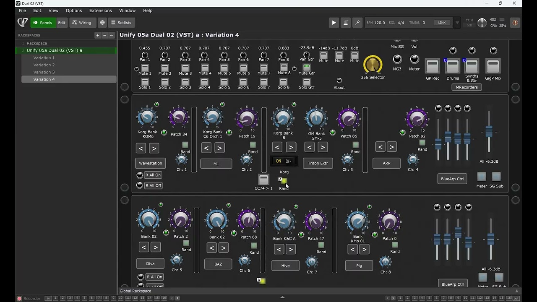
Task: Click the Ch: 1 channel knob
Action: [x=182, y=159]
